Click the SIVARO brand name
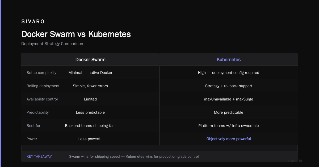This screenshot has width=319, height=167. click(33, 22)
